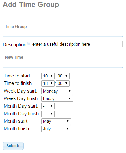
Task: Click the Description field label
Action: click(x=14, y=45)
